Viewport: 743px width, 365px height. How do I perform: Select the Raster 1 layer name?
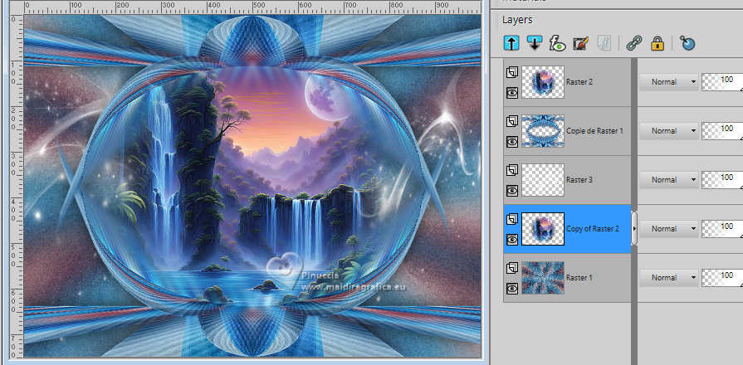pos(579,277)
